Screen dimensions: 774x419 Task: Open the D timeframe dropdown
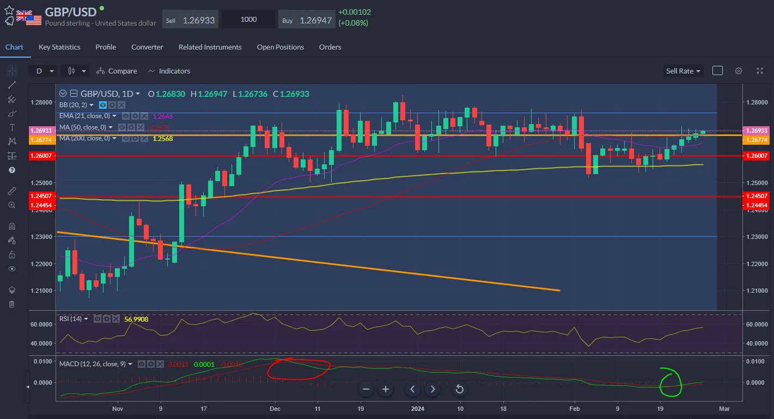pos(44,71)
